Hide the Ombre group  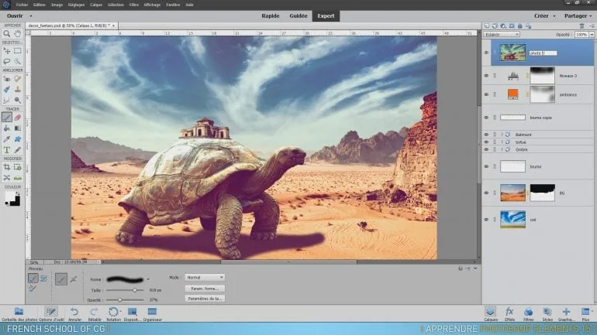(486, 149)
